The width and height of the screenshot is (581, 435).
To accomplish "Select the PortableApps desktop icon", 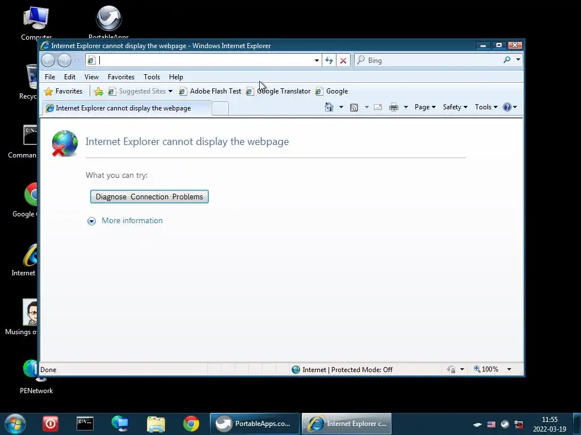I will (108, 23).
